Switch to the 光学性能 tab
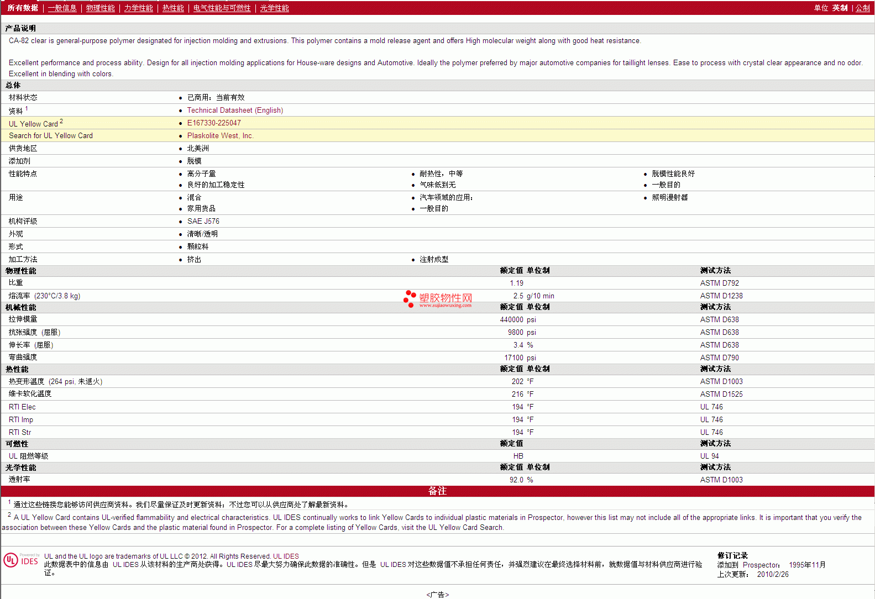The height and width of the screenshot is (599, 875). [x=274, y=8]
